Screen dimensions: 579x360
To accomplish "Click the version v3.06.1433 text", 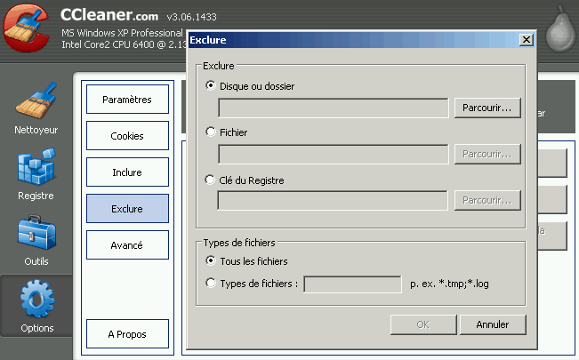I will coord(191,17).
